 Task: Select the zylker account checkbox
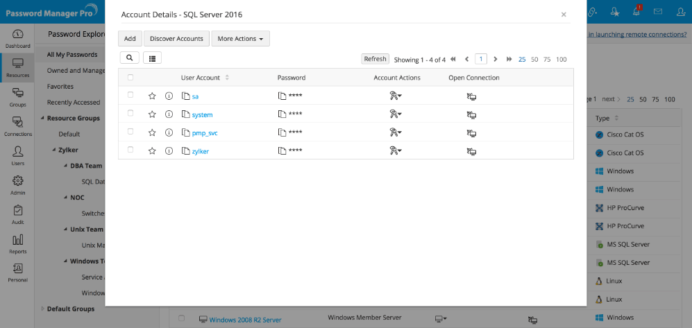pyautogui.click(x=130, y=150)
